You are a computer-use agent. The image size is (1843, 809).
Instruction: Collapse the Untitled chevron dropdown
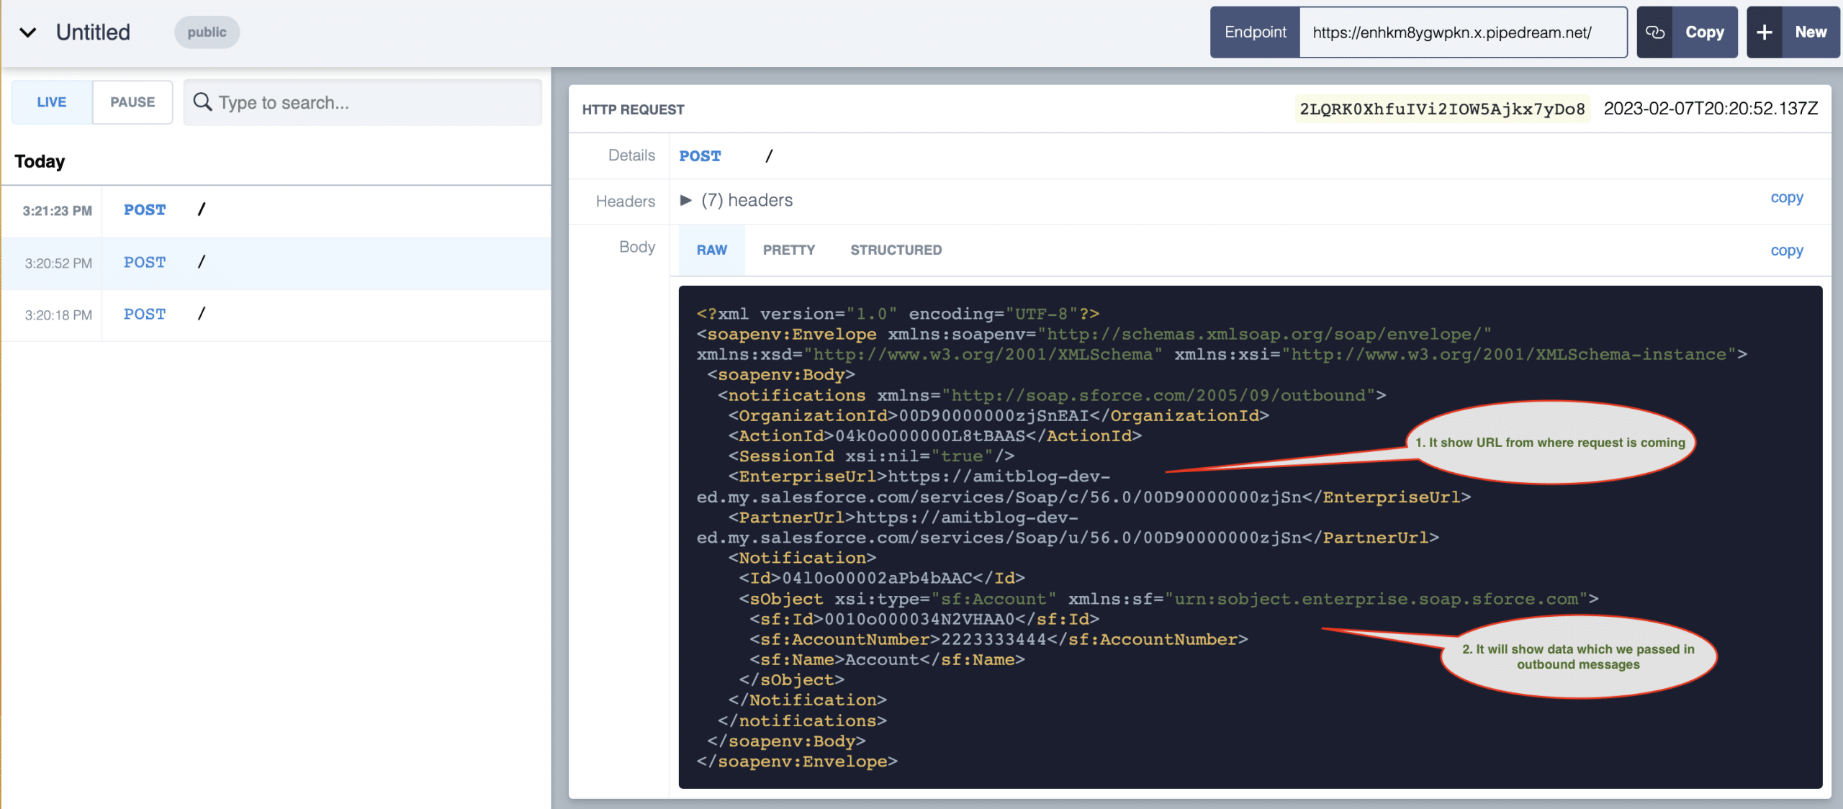pyautogui.click(x=27, y=32)
